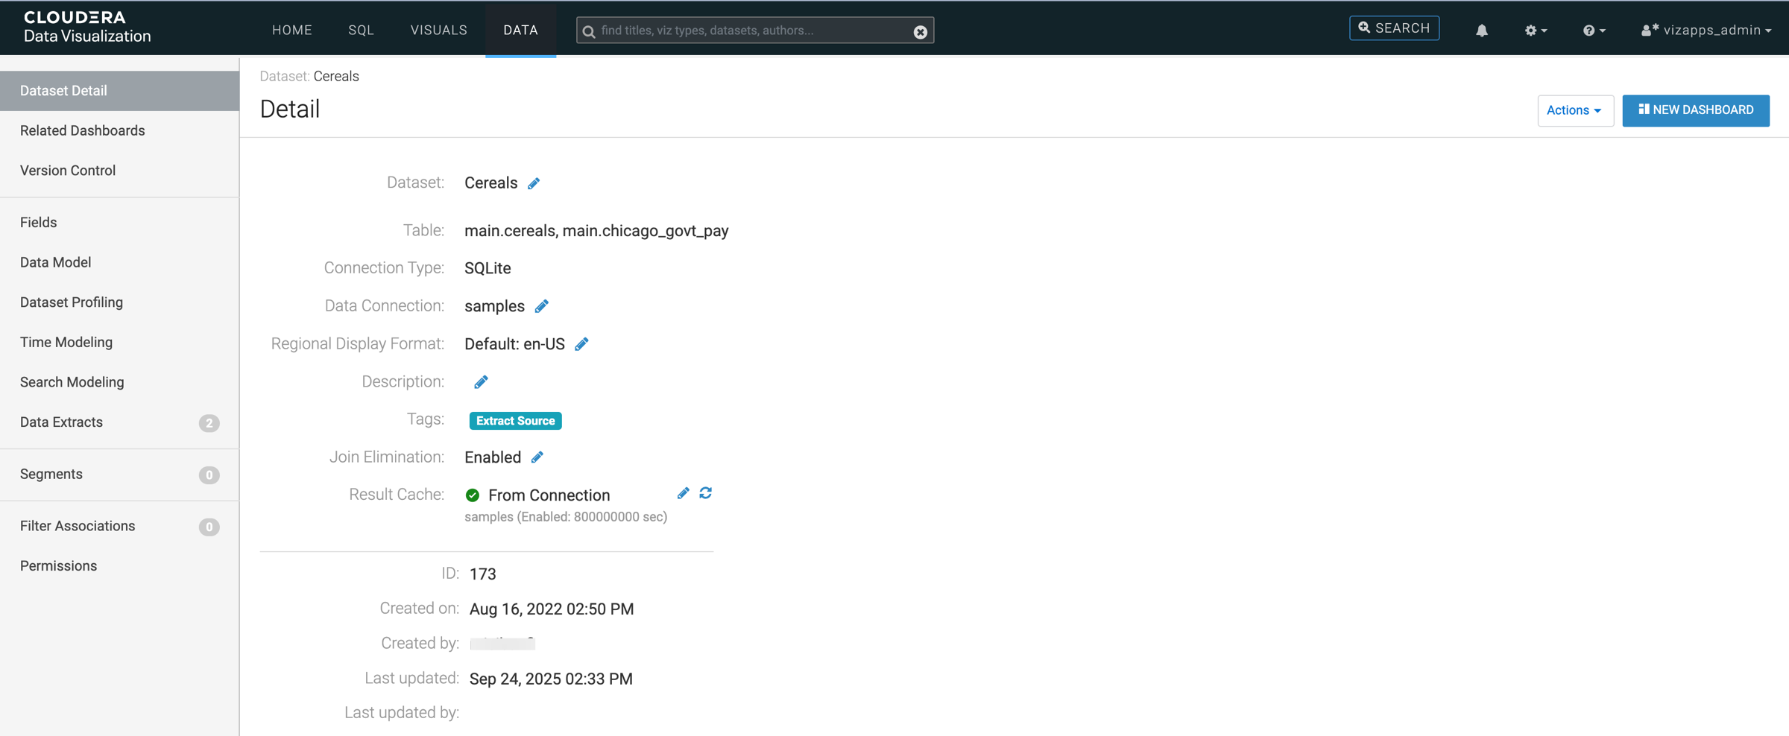The width and height of the screenshot is (1789, 736).
Task: Open the notifications bell
Action: (x=1481, y=31)
